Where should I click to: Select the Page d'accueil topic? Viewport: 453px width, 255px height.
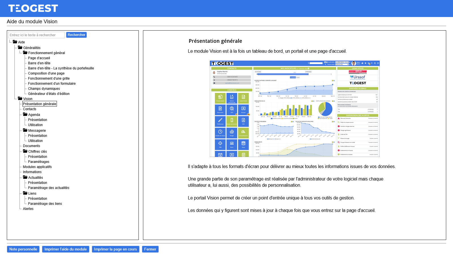(x=39, y=58)
